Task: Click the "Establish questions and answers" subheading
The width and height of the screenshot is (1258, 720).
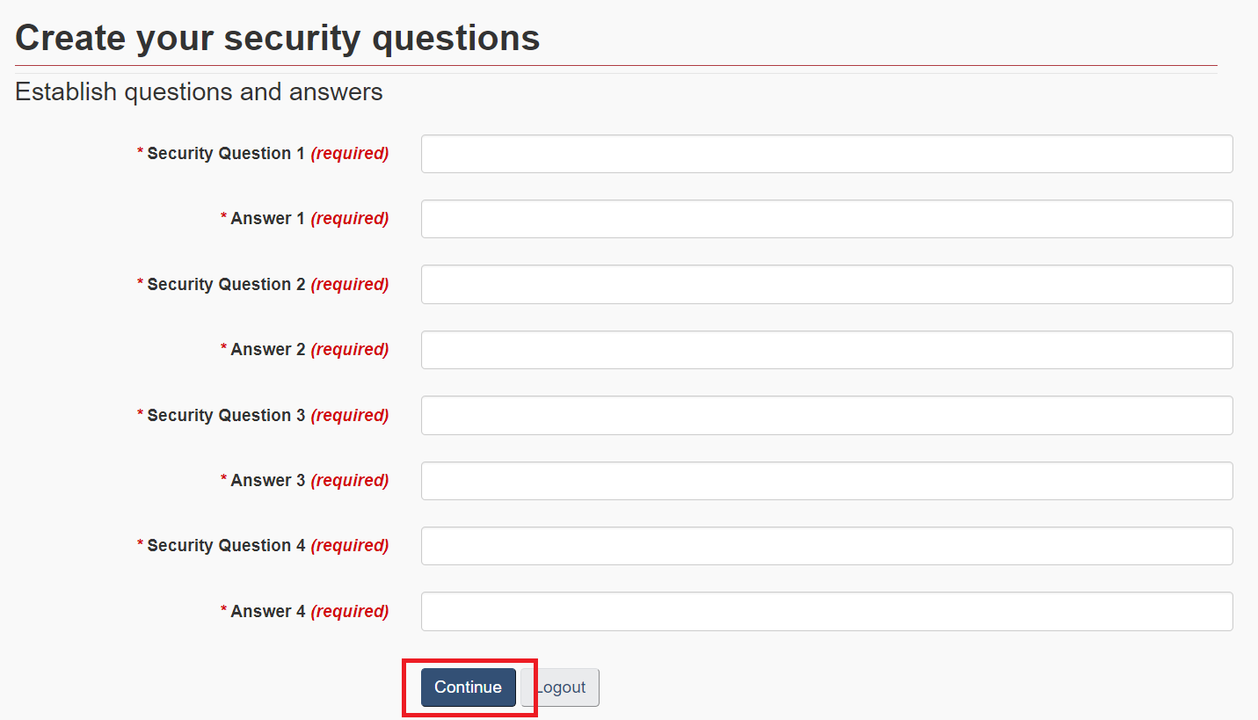Action: pos(199,92)
